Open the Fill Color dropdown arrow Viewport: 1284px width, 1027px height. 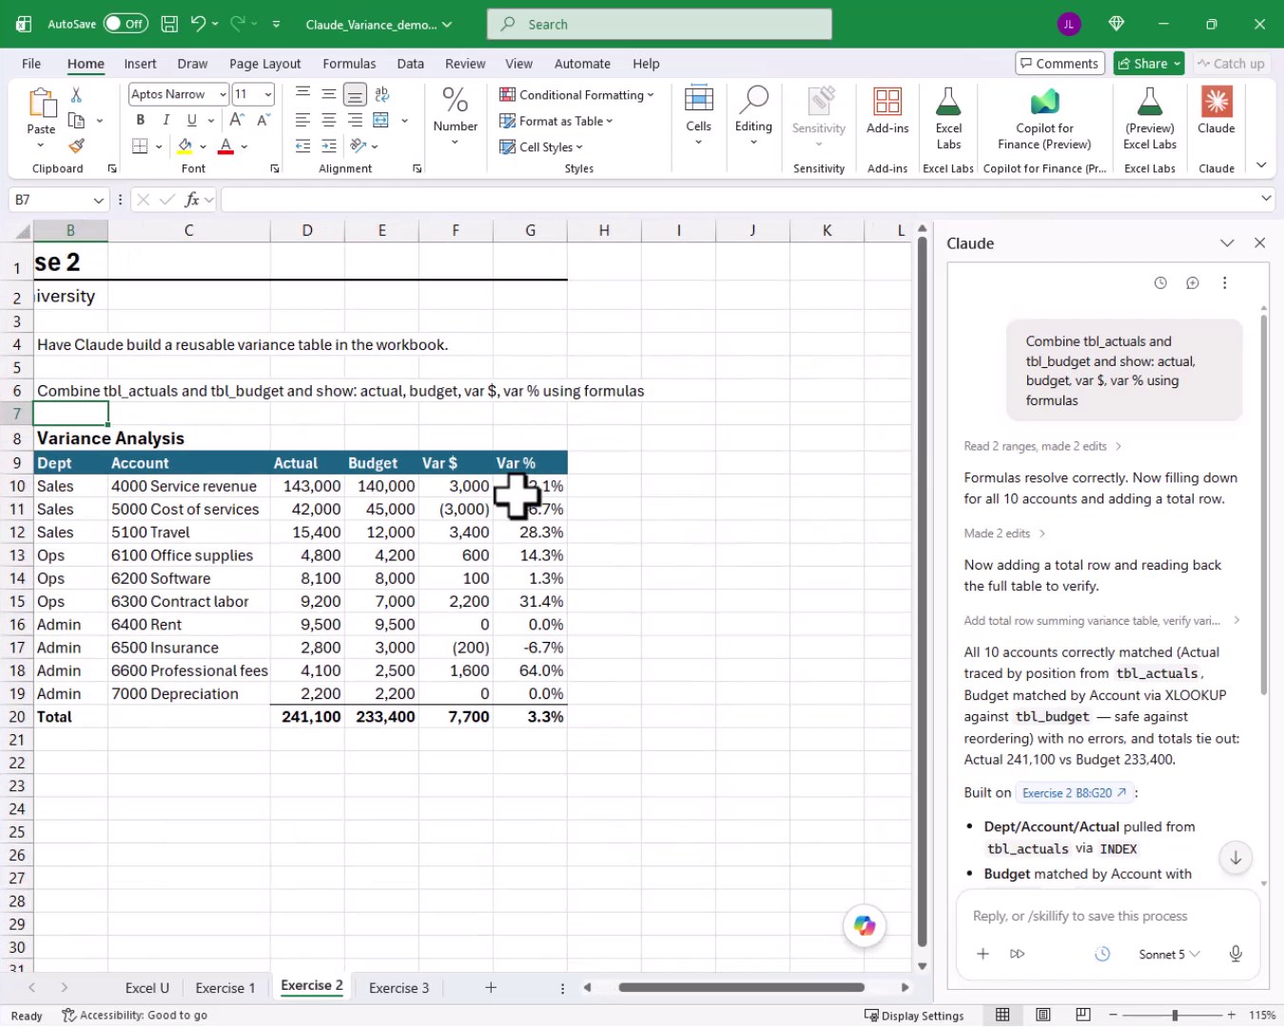(x=203, y=146)
